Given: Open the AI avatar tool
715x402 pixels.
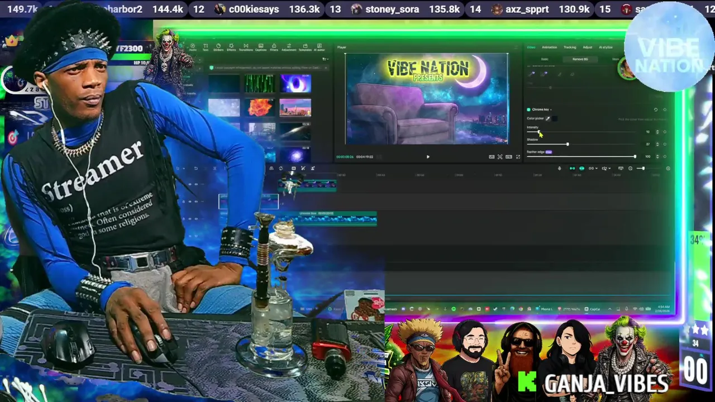Looking at the screenshot, I should pos(320,47).
